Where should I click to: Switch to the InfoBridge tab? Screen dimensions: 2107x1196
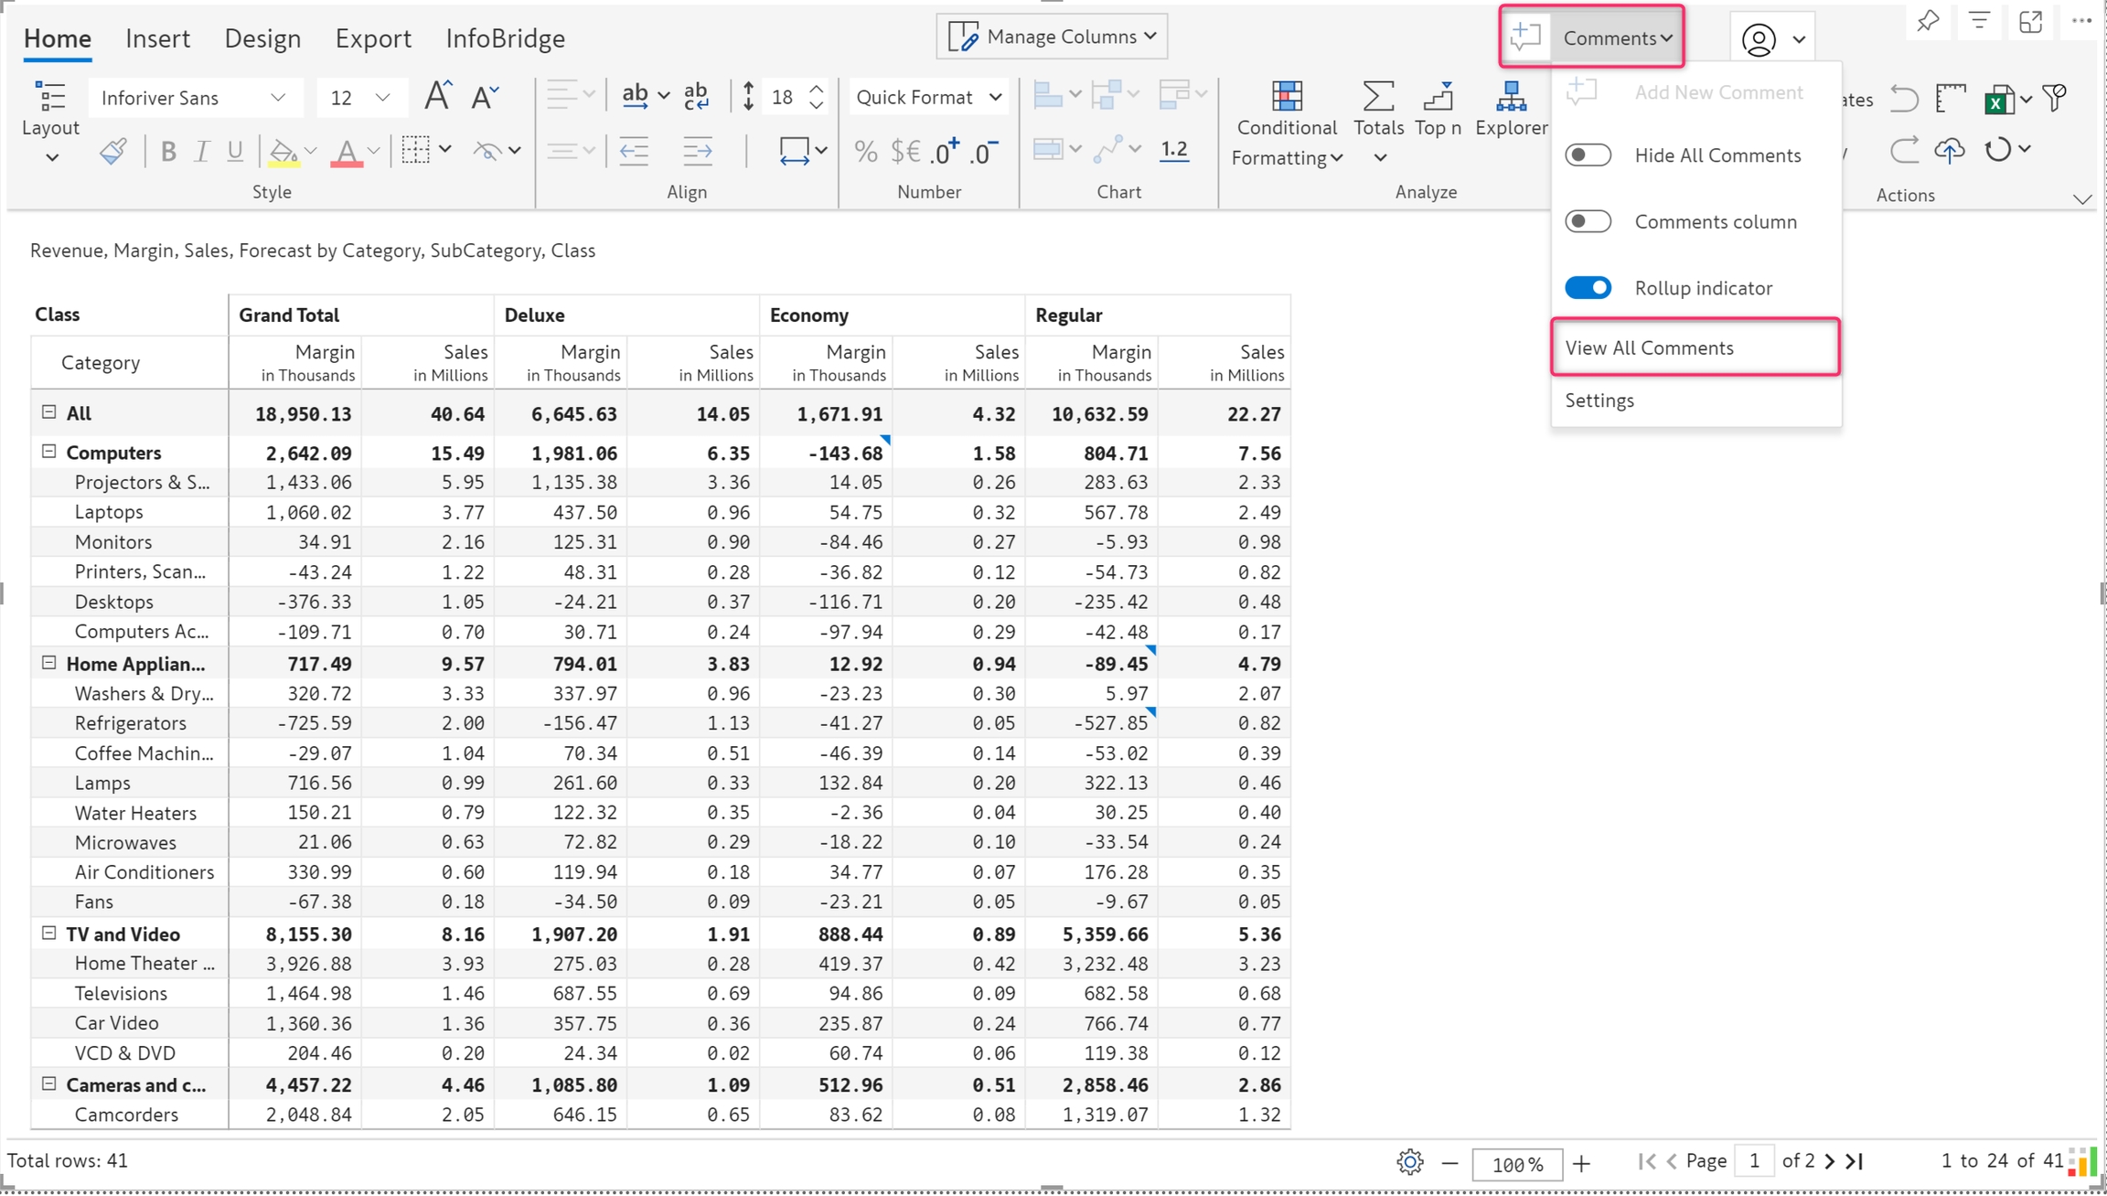pyautogui.click(x=505, y=38)
